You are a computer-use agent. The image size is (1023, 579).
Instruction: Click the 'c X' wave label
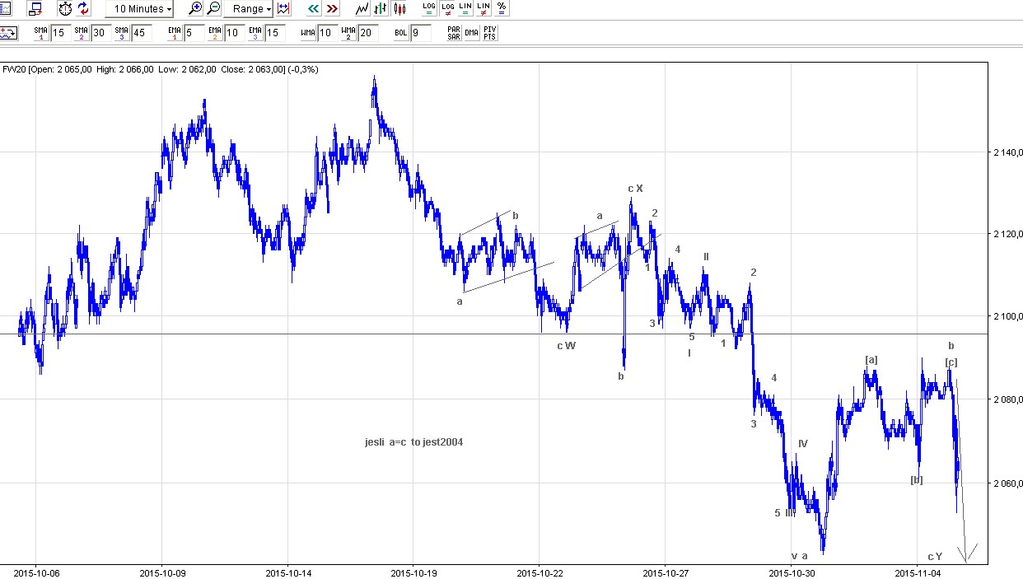635,189
